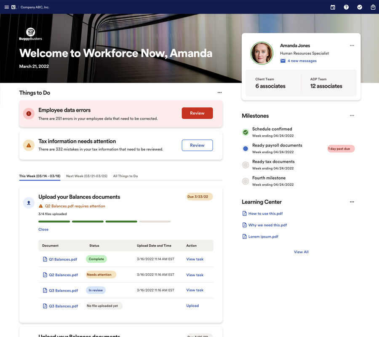The height and width of the screenshot is (337, 379).
Task: Select the All Things to Do tab
Action: tap(125, 176)
